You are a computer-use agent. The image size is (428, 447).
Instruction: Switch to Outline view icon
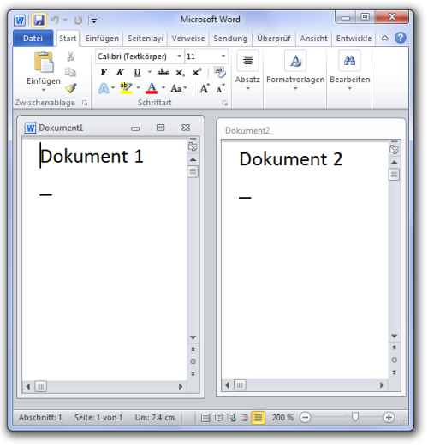(x=244, y=418)
